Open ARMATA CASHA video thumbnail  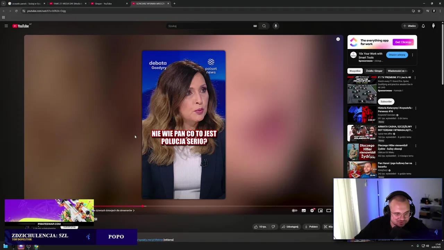[x=362, y=133]
